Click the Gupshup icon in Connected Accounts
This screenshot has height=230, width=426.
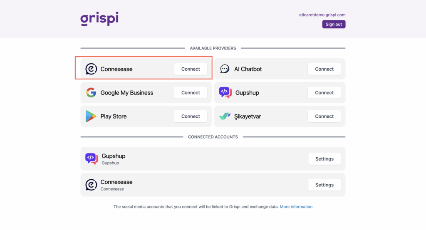pyautogui.click(x=92, y=159)
